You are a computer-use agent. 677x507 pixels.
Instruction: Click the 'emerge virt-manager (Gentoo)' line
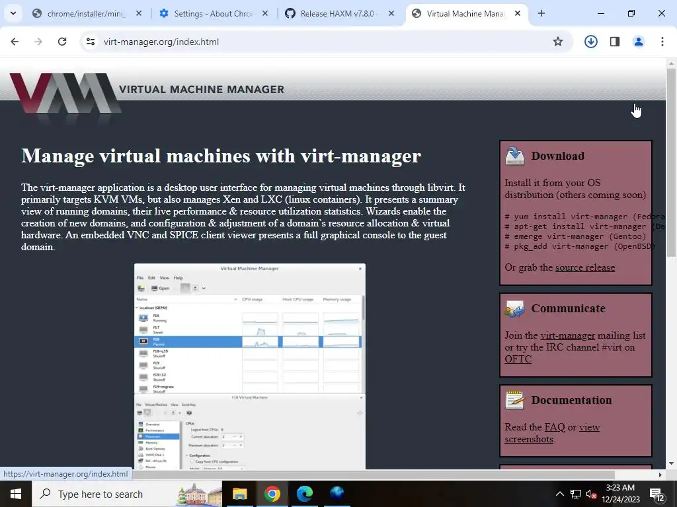[x=575, y=236]
